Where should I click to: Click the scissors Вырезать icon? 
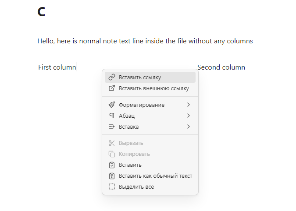pyautogui.click(x=112, y=143)
